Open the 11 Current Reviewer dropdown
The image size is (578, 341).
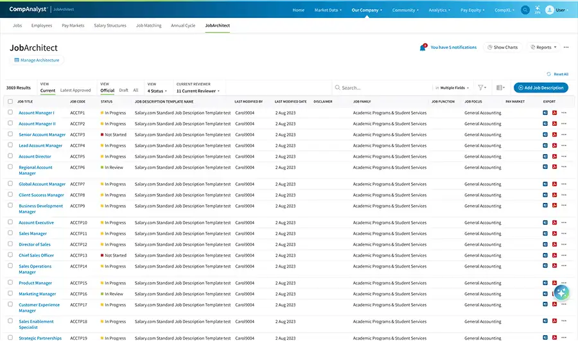click(x=198, y=91)
